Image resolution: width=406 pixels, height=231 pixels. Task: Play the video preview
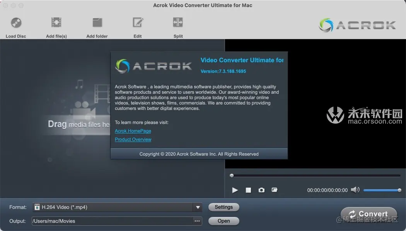point(235,190)
